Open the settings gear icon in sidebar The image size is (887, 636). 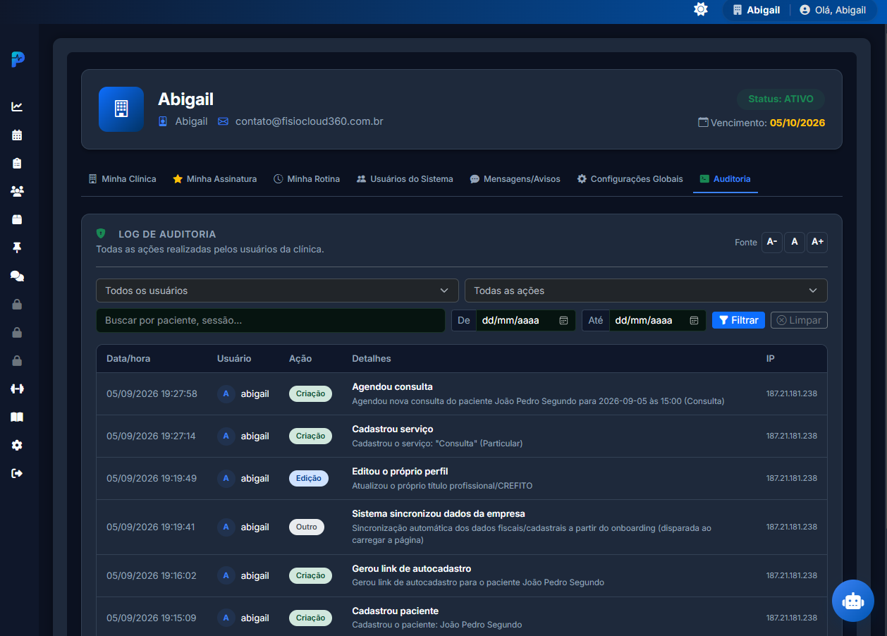click(x=17, y=445)
